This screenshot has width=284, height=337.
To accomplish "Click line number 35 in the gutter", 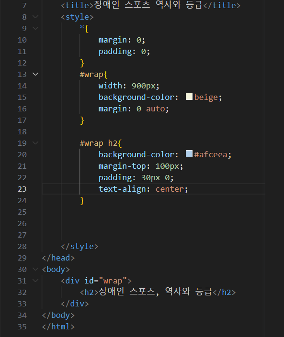I will [x=22, y=326].
